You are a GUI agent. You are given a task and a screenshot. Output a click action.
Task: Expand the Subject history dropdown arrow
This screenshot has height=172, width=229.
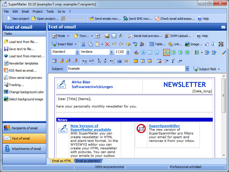coord(187,69)
